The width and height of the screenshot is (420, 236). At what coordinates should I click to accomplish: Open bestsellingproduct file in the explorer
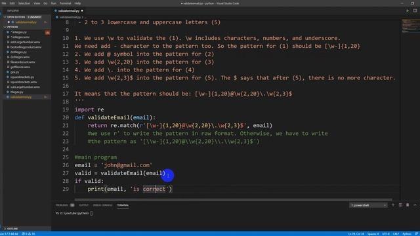pyautogui.click(x=26, y=47)
